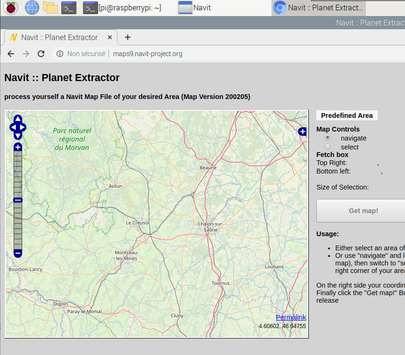The height and width of the screenshot is (355, 405).
Task: Go forward in browser history
Action: (26, 54)
